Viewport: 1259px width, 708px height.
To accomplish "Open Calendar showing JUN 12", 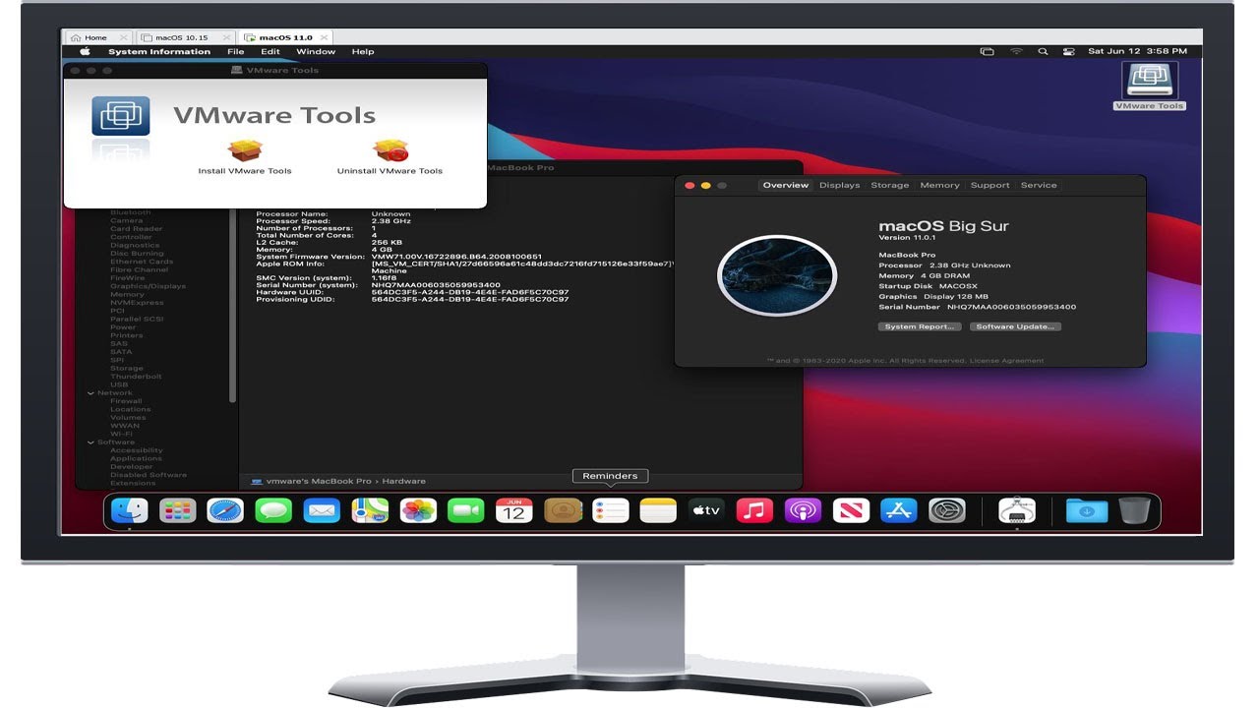I will pos(514,510).
